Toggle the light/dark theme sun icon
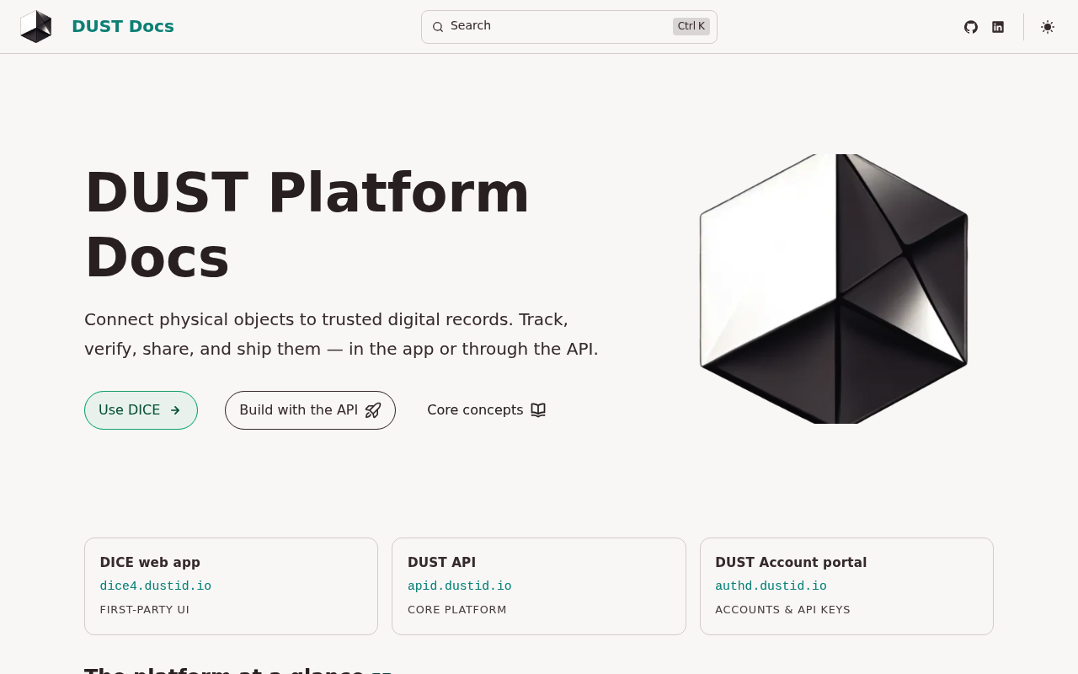The width and height of the screenshot is (1078, 674). tap(1048, 27)
